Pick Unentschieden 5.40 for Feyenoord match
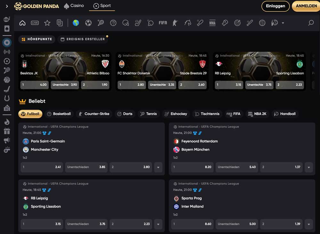320x234 pixels. click(x=237, y=167)
